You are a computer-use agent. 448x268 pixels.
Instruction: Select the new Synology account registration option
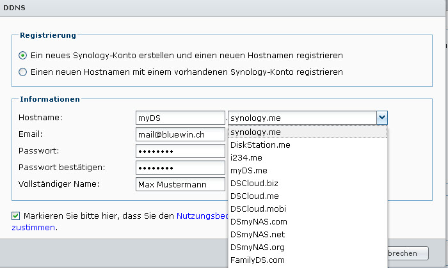[22, 56]
